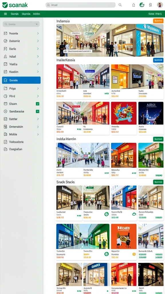Viewport: 165px width, 294px height.
Task: Expand the Vratra sidebar chevron
Action: (38, 64)
